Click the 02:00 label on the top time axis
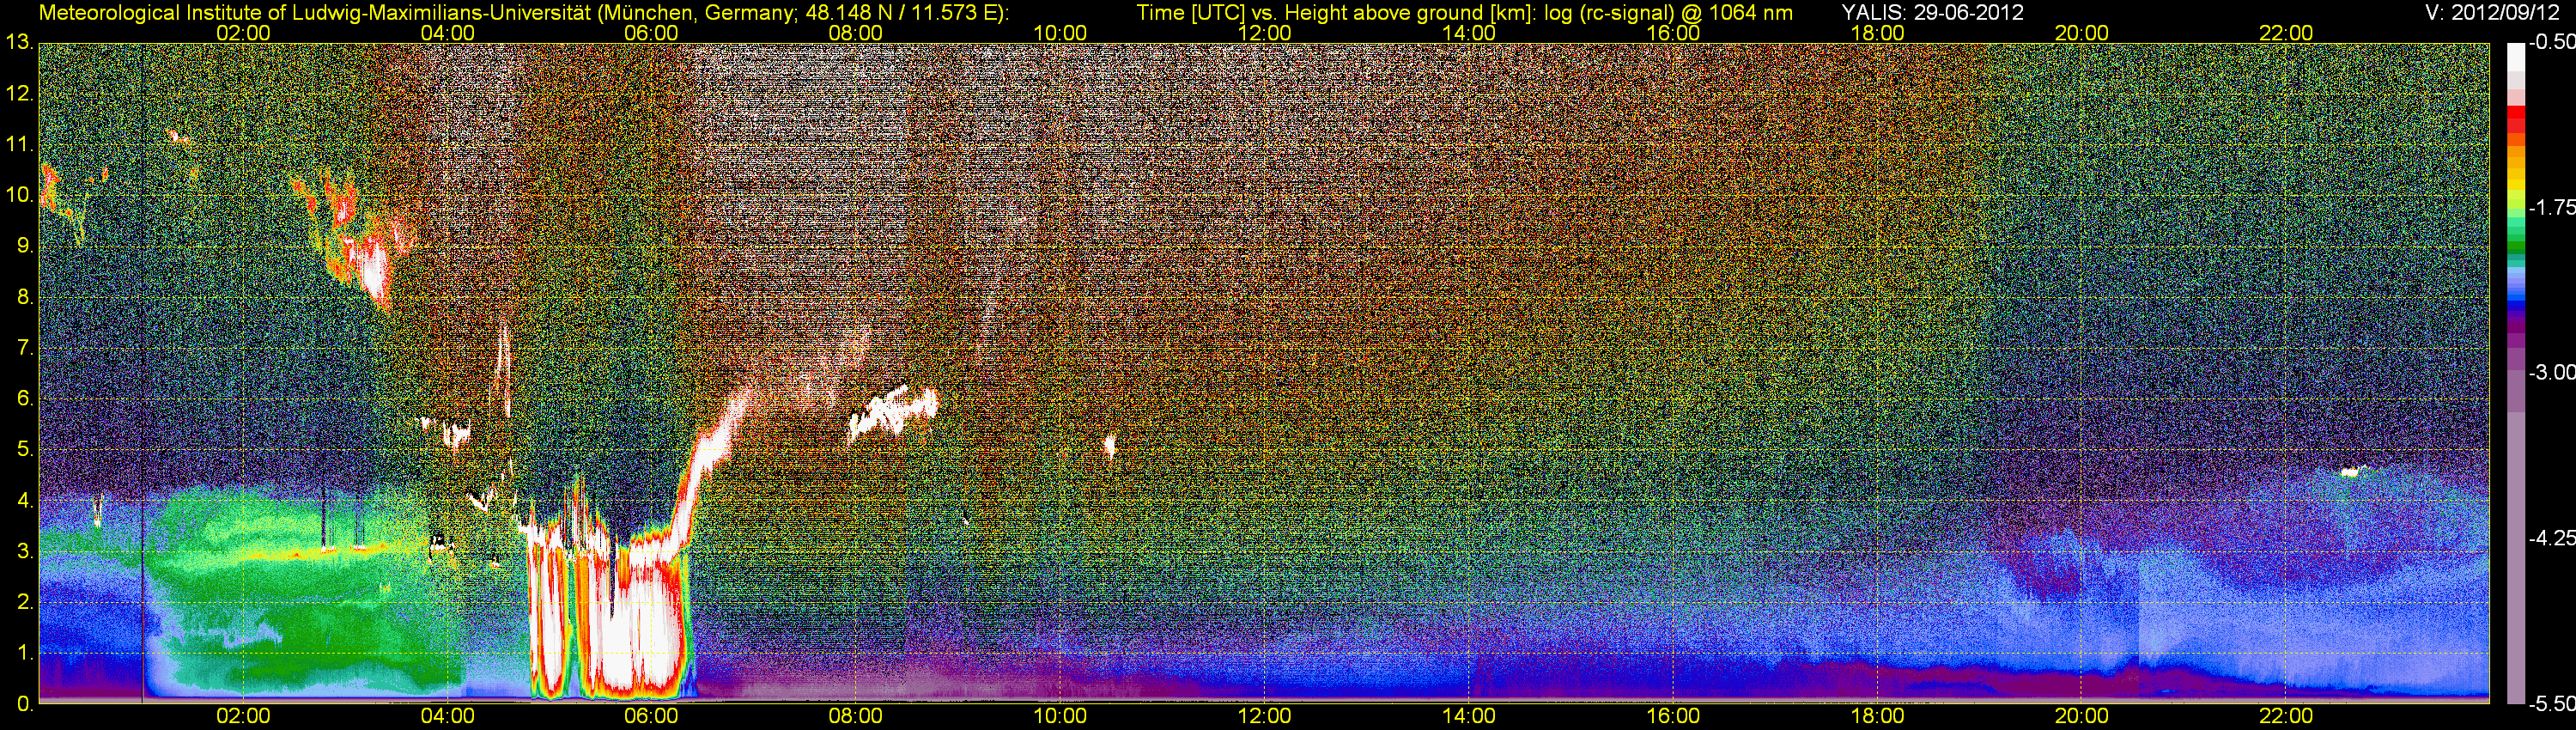Image resolution: width=2576 pixels, height=730 pixels. (243, 33)
